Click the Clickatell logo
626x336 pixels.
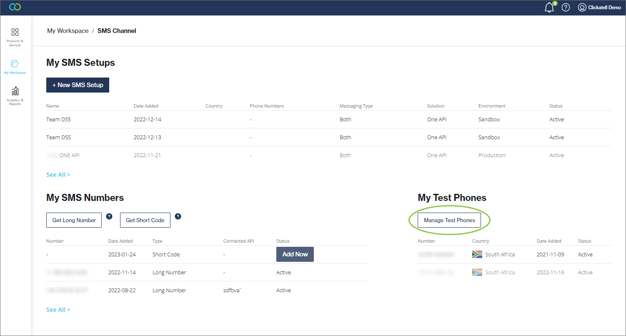tap(15, 7)
